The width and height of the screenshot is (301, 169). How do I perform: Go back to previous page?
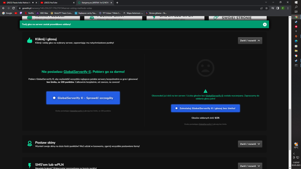pyautogui.click(x=3, y=8)
